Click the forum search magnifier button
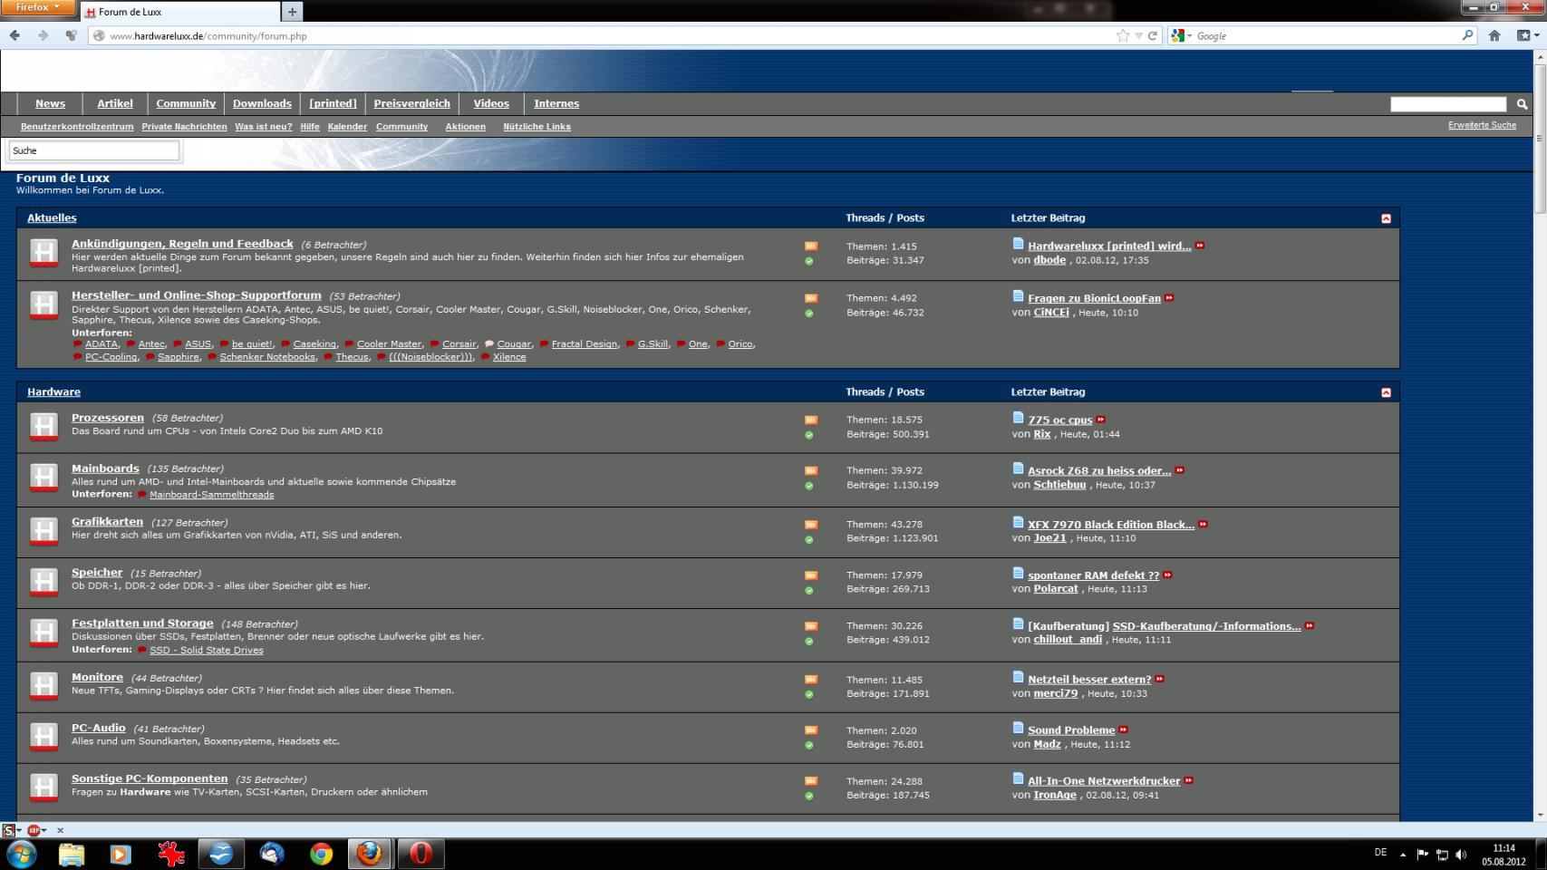This screenshot has height=870, width=1547. (x=1523, y=104)
